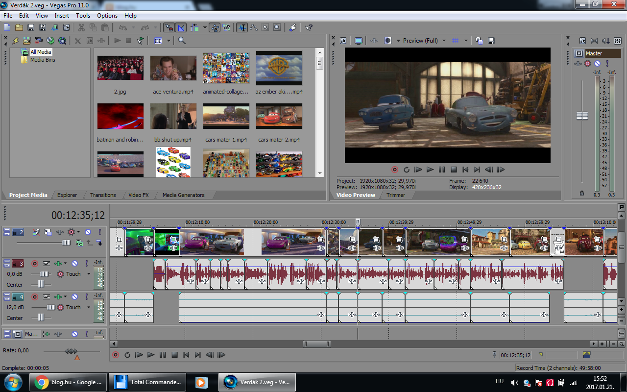Open the media Views dropdown arrow
The image size is (627, 392).
[169, 41]
